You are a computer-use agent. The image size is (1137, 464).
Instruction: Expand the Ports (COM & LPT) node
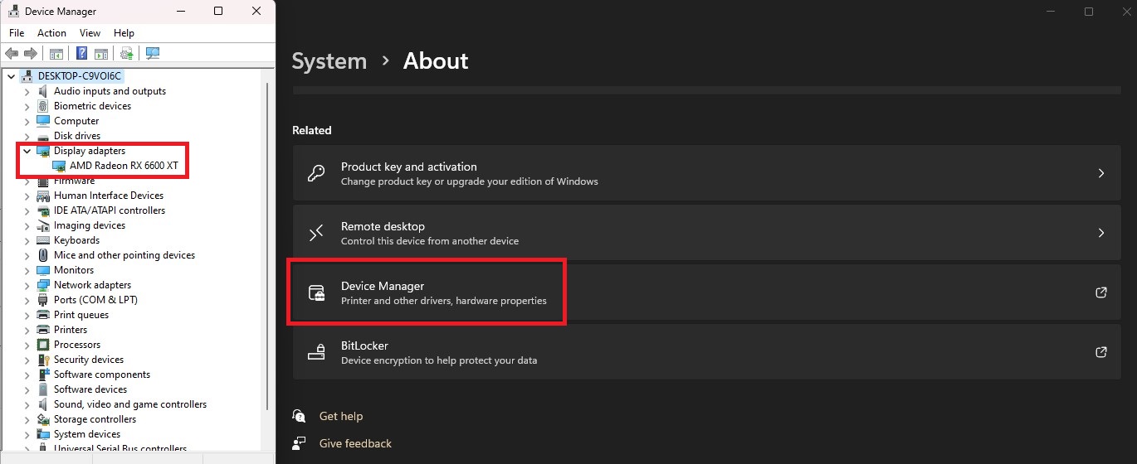(27, 300)
